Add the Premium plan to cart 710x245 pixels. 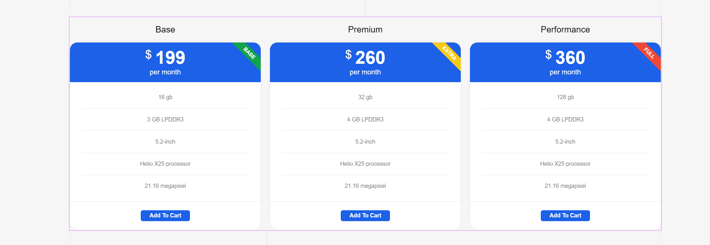tap(365, 215)
